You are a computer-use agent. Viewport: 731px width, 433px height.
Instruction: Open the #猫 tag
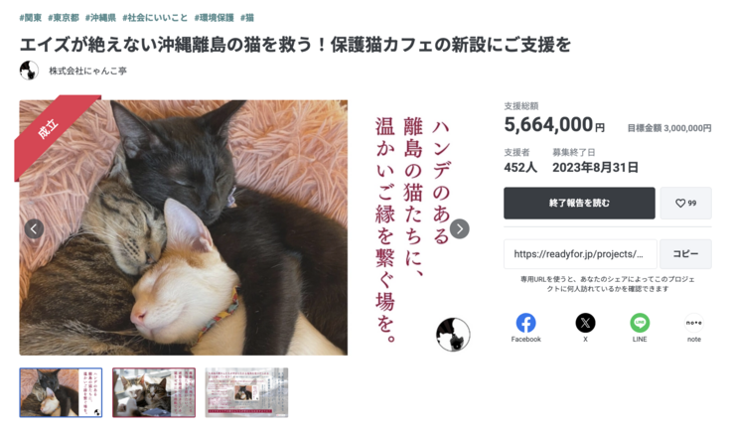pos(247,18)
